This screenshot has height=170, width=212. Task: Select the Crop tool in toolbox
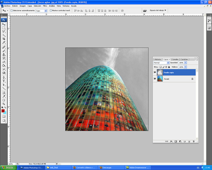click(4, 39)
